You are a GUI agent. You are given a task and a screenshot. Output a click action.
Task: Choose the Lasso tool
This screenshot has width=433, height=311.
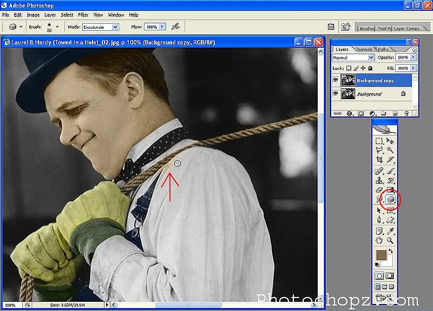(379, 150)
